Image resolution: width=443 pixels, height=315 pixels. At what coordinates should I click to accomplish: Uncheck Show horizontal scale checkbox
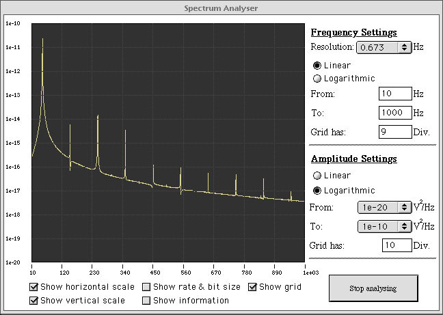point(33,287)
